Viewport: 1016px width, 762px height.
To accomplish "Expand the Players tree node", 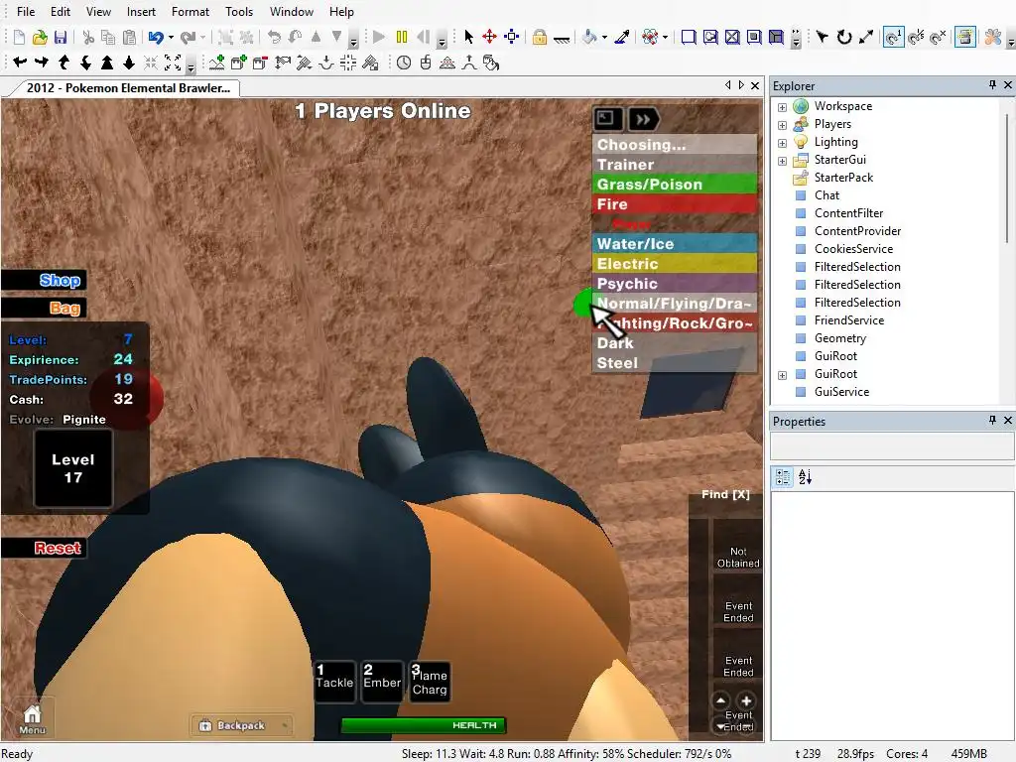I will coord(782,125).
